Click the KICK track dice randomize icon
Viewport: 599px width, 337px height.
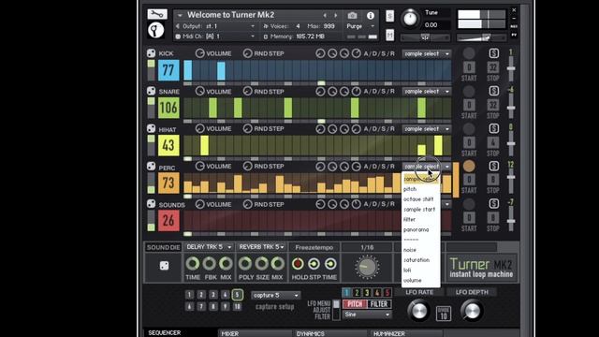pos(151,53)
